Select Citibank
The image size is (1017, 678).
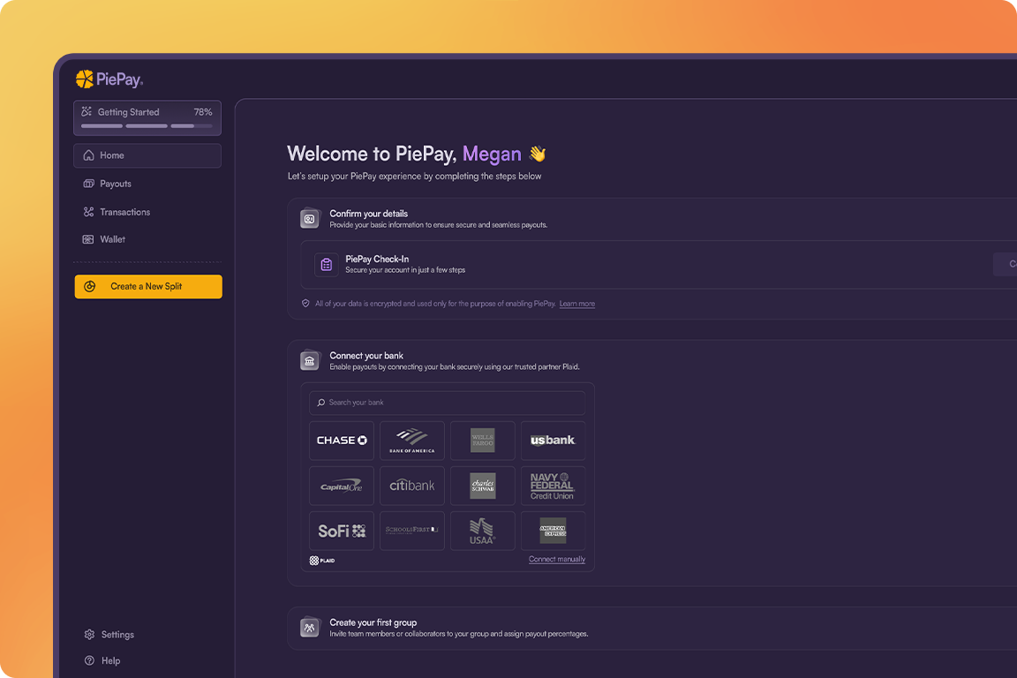click(x=412, y=486)
